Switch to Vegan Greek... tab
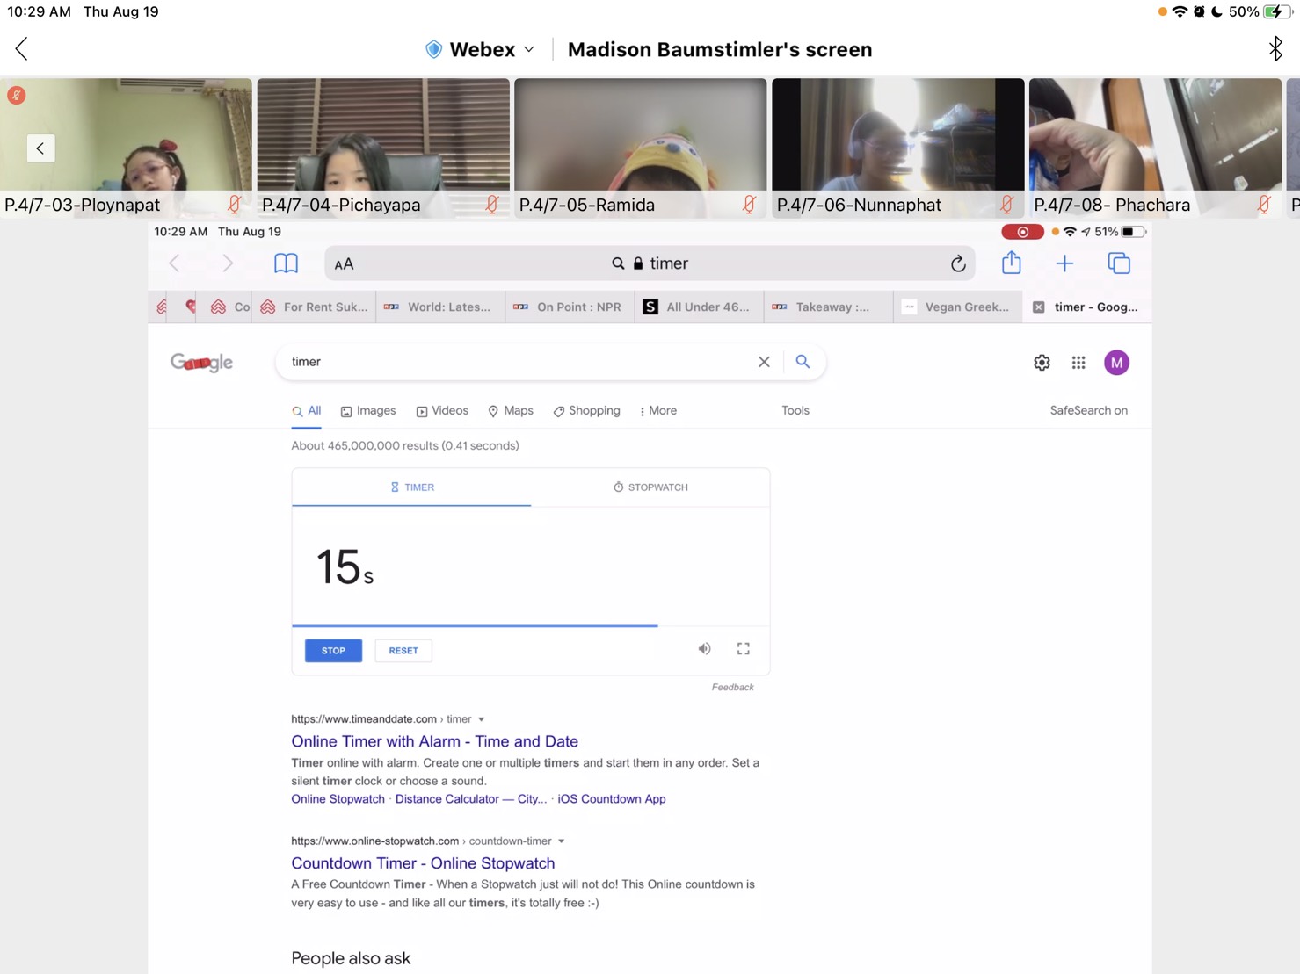 coord(957,307)
